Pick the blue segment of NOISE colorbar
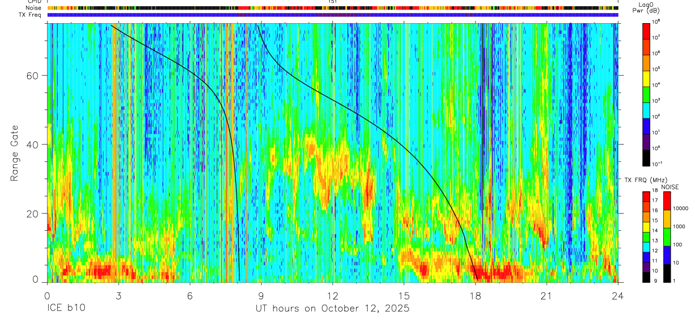This screenshot has height=320, width=695. click(x=667, y=255)
